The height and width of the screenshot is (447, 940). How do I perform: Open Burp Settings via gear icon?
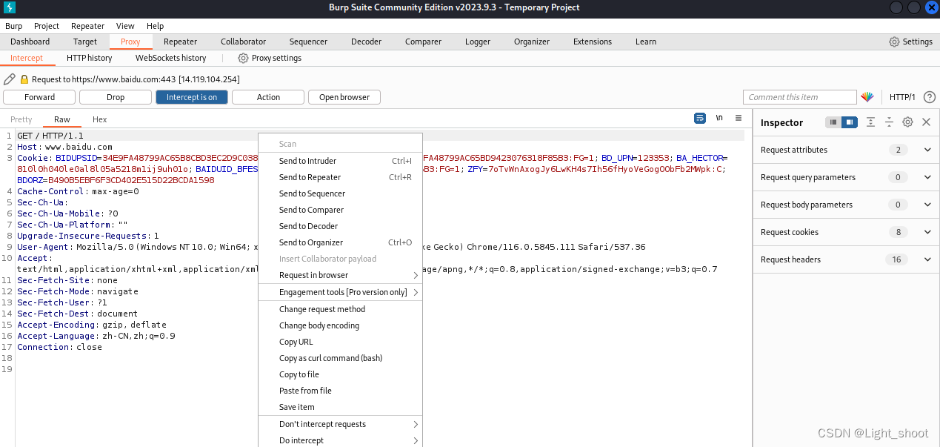pos(894,42)
